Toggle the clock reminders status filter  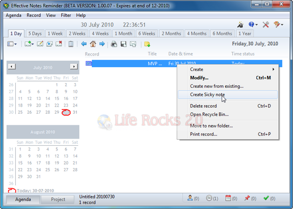(x=212, y=198)
